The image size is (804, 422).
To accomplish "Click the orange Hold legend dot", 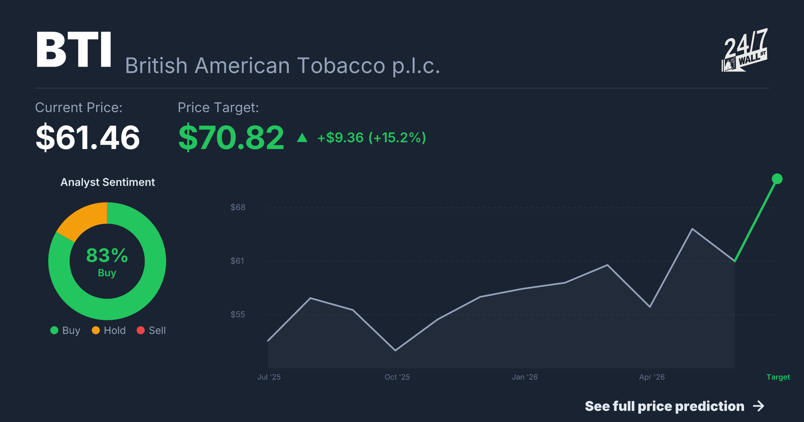I will click(96, 331).
